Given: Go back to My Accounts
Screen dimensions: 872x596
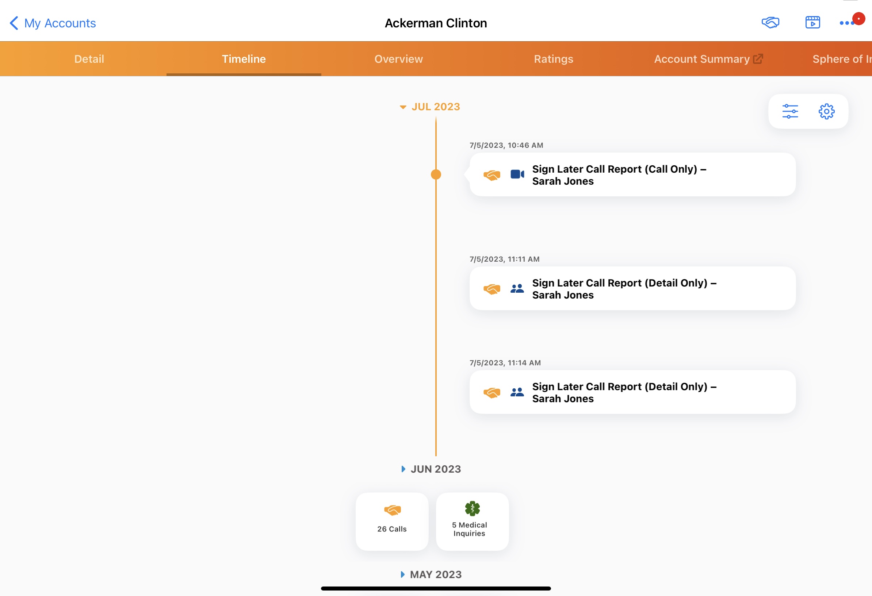Looking at the screenshot, I should 53,23.
